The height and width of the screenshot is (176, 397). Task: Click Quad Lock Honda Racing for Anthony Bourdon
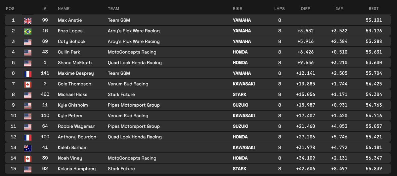tap(135, 137)
